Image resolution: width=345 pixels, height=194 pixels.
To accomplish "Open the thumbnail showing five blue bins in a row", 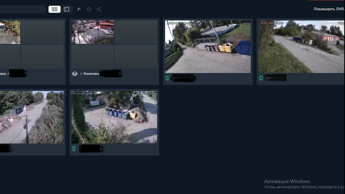I will tap(114, 117).
